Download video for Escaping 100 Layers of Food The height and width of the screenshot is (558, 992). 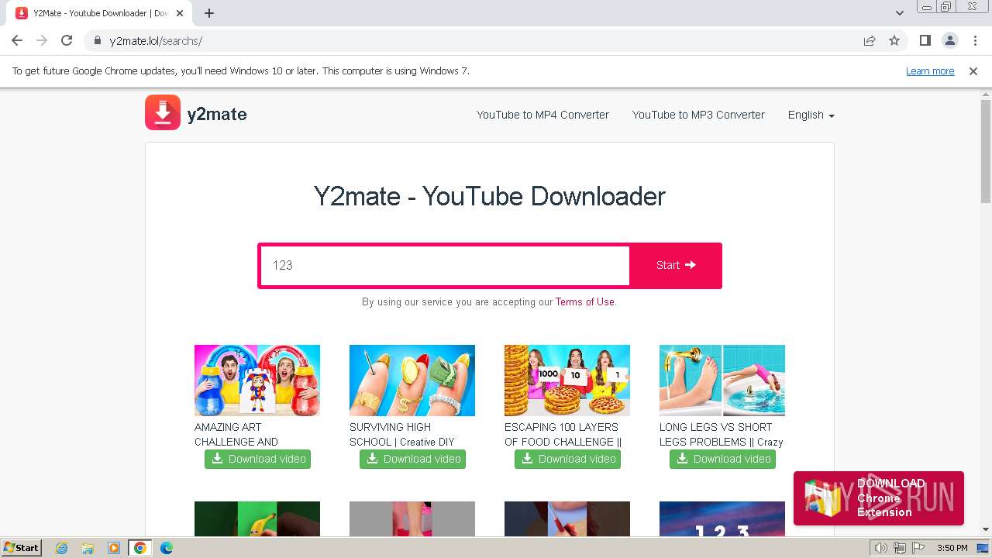(x=567, y=459)
